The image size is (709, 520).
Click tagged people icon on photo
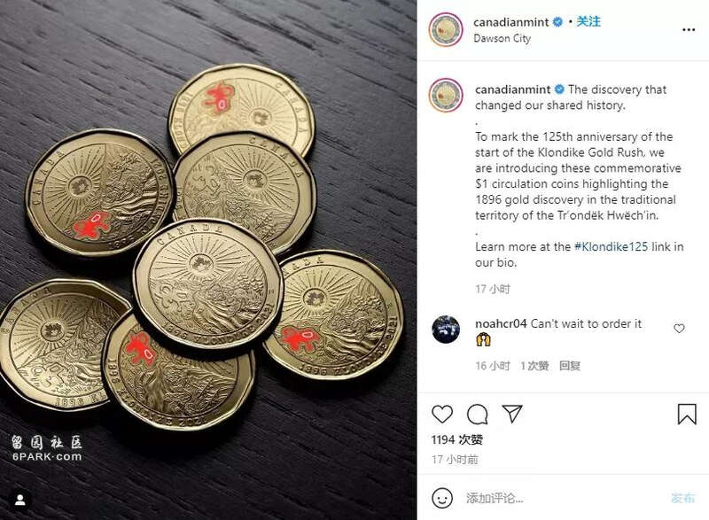coord(19,500)
